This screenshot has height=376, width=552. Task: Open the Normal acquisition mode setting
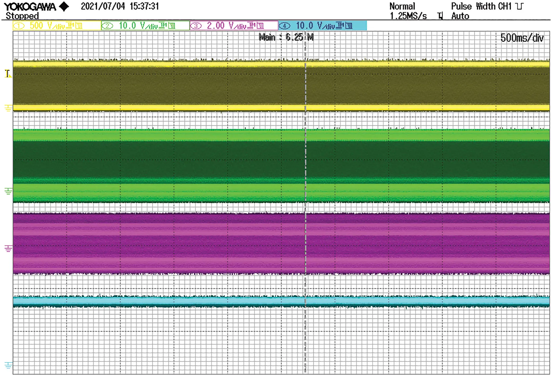point(402,6)
